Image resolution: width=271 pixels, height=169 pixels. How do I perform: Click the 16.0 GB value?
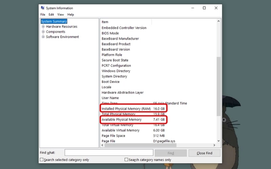[x=159, y=108]
